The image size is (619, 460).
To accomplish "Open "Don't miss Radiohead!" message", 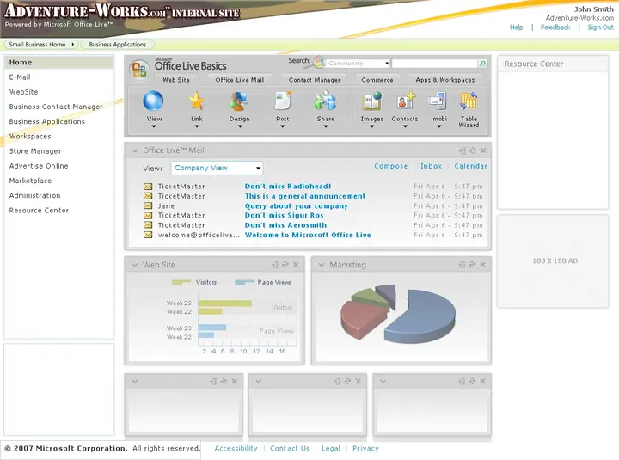I will tap(288, 187).
